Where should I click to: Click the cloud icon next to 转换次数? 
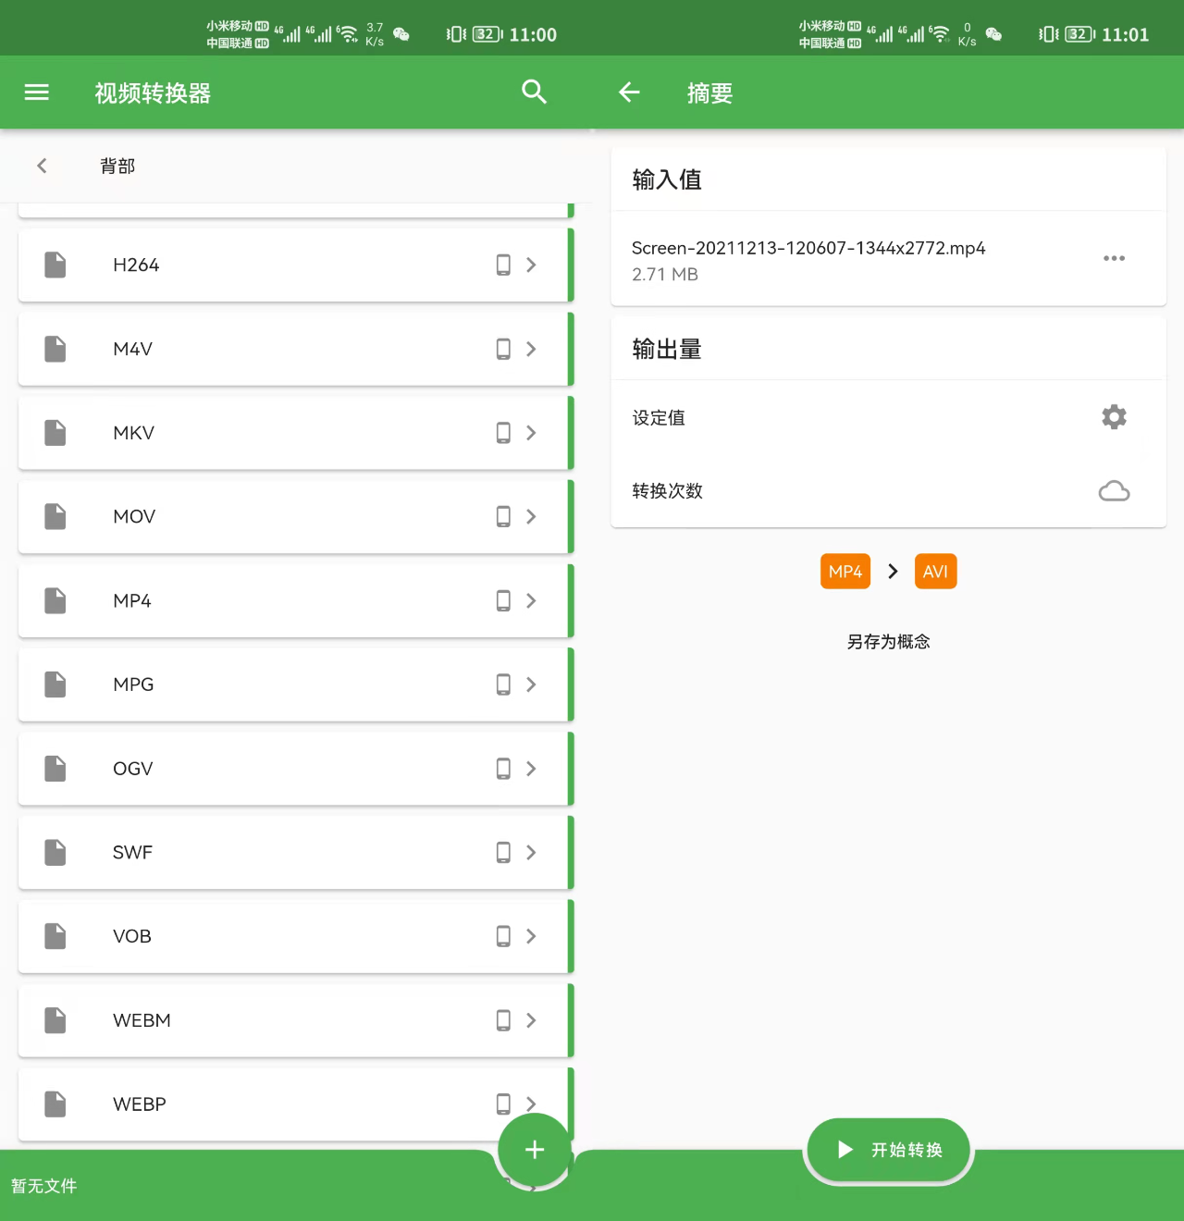(1114, 490)
